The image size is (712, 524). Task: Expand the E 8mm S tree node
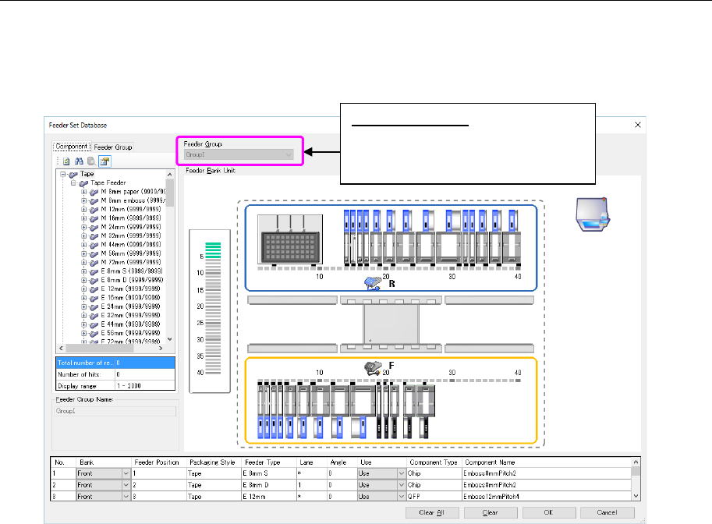(x=84, y=271)
